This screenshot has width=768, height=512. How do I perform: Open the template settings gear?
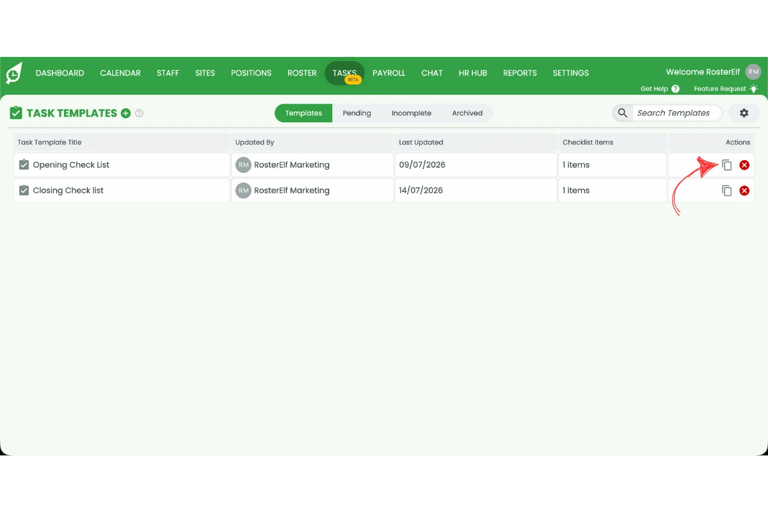pyautogui.click(x=744, y=113)
